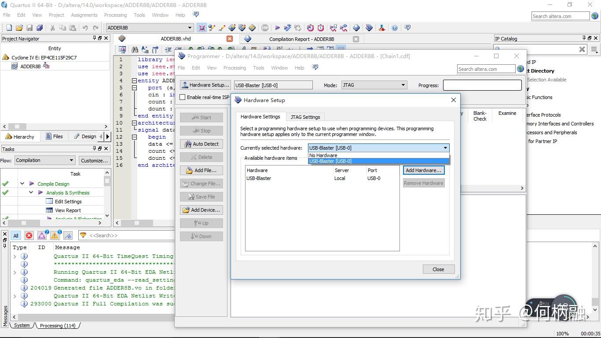Click the help question mark toolbar icon
Image resolution: width=601 pixels, height=338 pixels.
point(394,28)
